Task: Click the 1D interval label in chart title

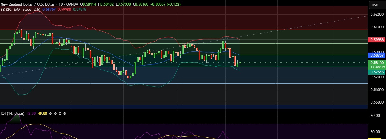Action: (x=61, y=5)
